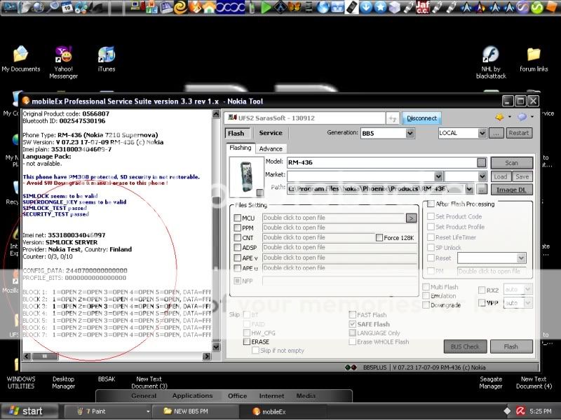Open the Applications menu in the bottom dock
Screen dimensions: 561x420
(x=192, y=395)
